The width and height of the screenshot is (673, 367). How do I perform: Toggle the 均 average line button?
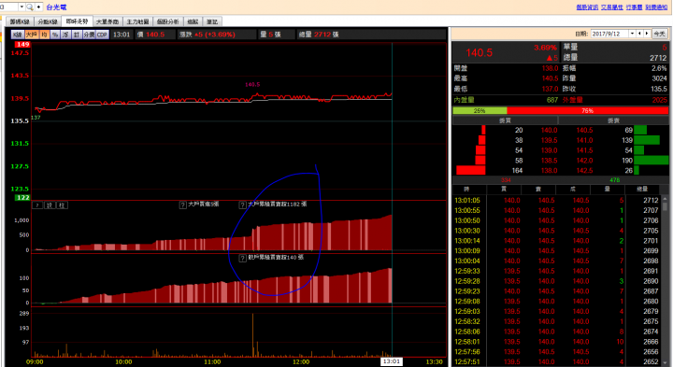point(44,35)
